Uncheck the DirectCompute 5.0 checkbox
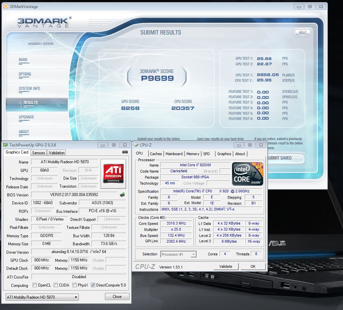Image resolution: width=343 pixels, height=310 pixels. tap(93, 285)
